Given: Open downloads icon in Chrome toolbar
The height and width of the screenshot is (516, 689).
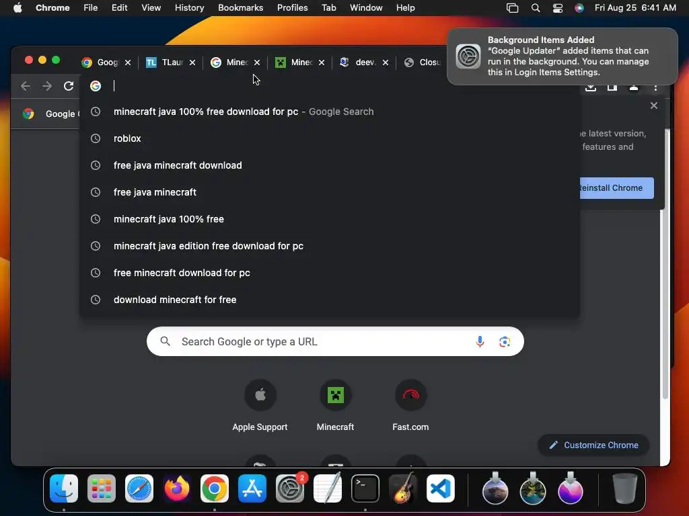Looking at the screenshot, I should coord(591,87).
